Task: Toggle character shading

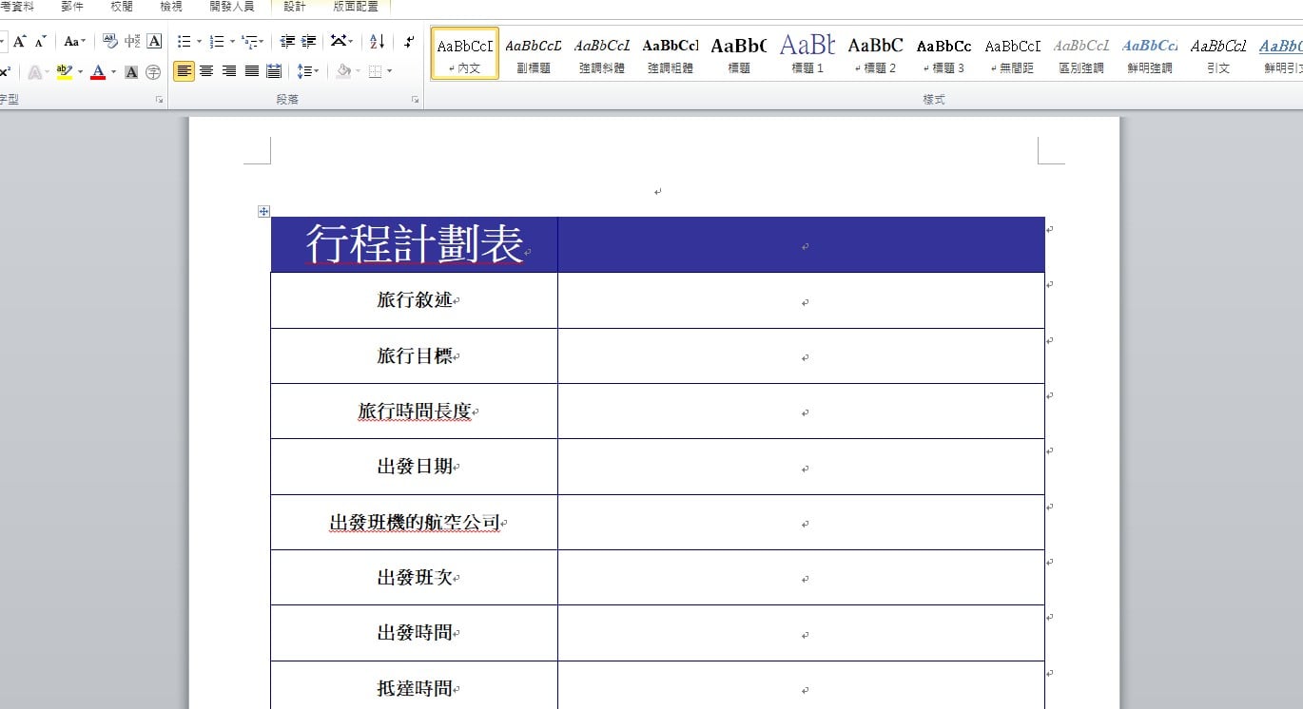Action: (131, 71)
